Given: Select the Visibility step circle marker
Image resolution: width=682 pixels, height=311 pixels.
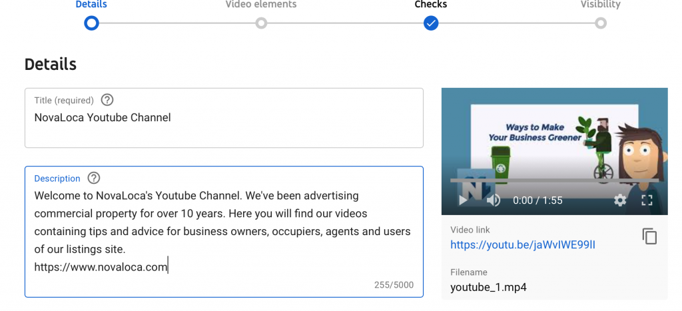Looking at the screenshot, I should pos(601,23).
